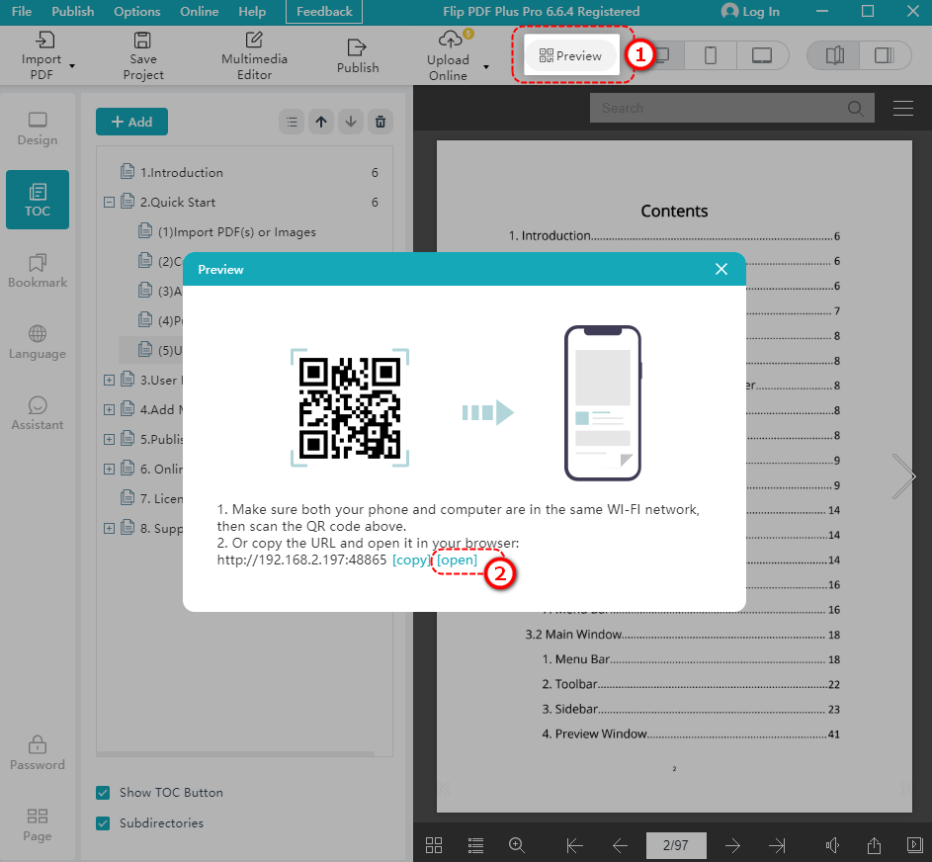The image size is (932, 862).
Task: Open the Import PDF dropdown arrow
Action: (72, 66)
